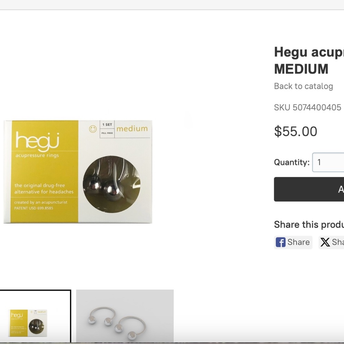Click the round window showing metal balls
This screenshot has width=344, height=344.
tap(112, 184)
